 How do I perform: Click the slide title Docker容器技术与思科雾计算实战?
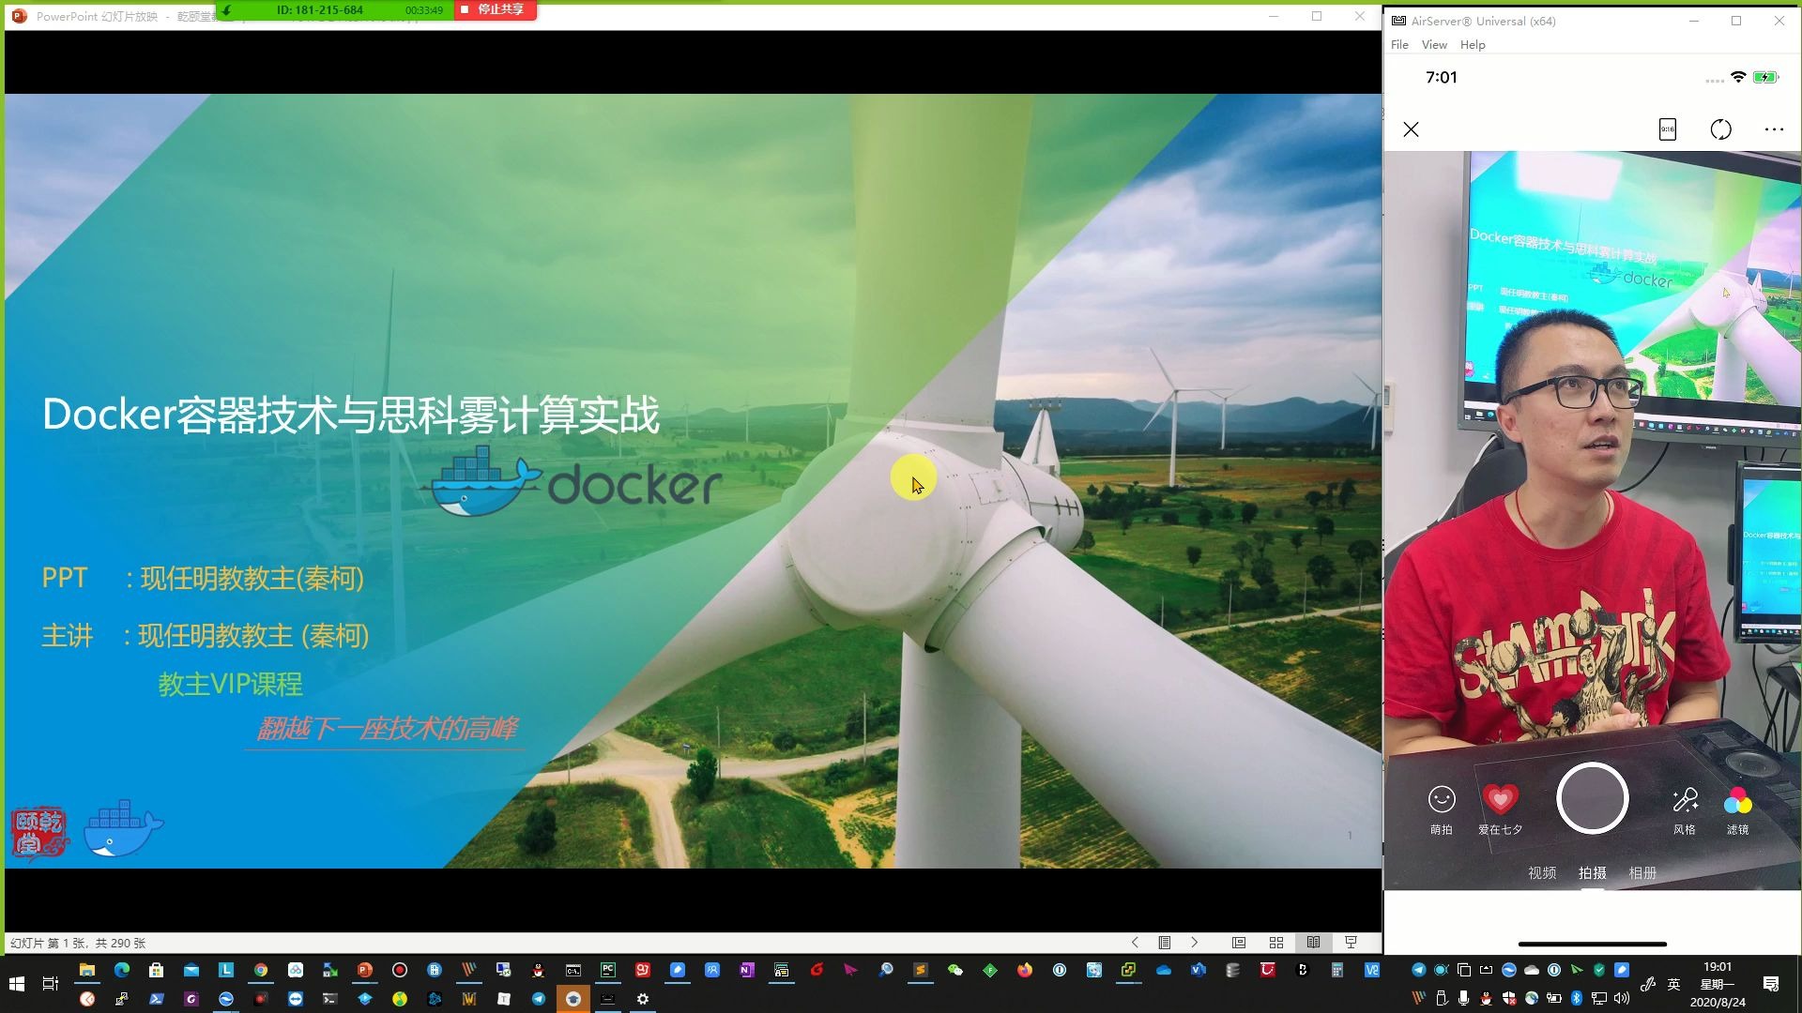coord(351,416)
